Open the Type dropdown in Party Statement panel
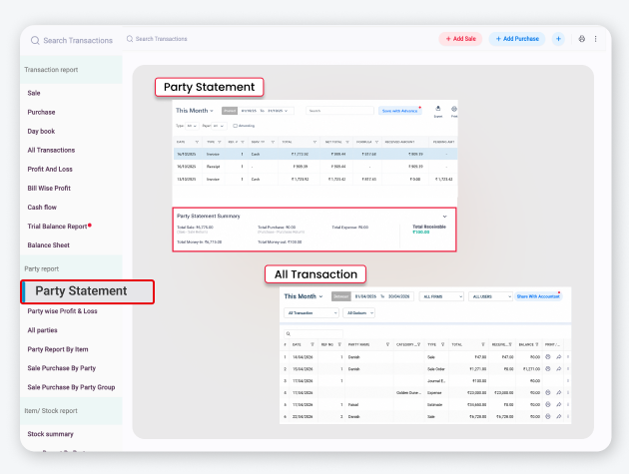629x474 pixels. pos(192,126)
